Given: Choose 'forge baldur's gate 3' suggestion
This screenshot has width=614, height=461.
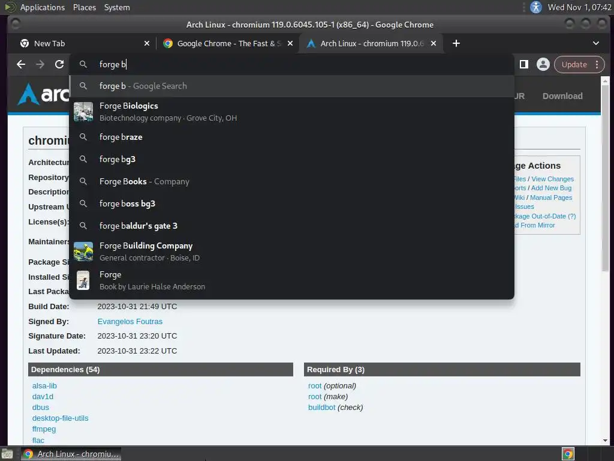Looking at the screenshot, I should (291, 226).
